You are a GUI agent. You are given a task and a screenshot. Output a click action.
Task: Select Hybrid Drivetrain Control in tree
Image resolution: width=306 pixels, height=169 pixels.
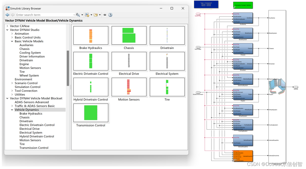point(37,136)
